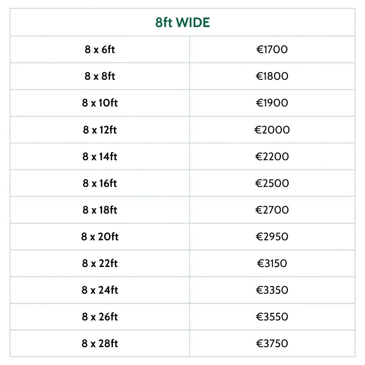
Task: Click the €2950 price
Action: coord(272,237)
